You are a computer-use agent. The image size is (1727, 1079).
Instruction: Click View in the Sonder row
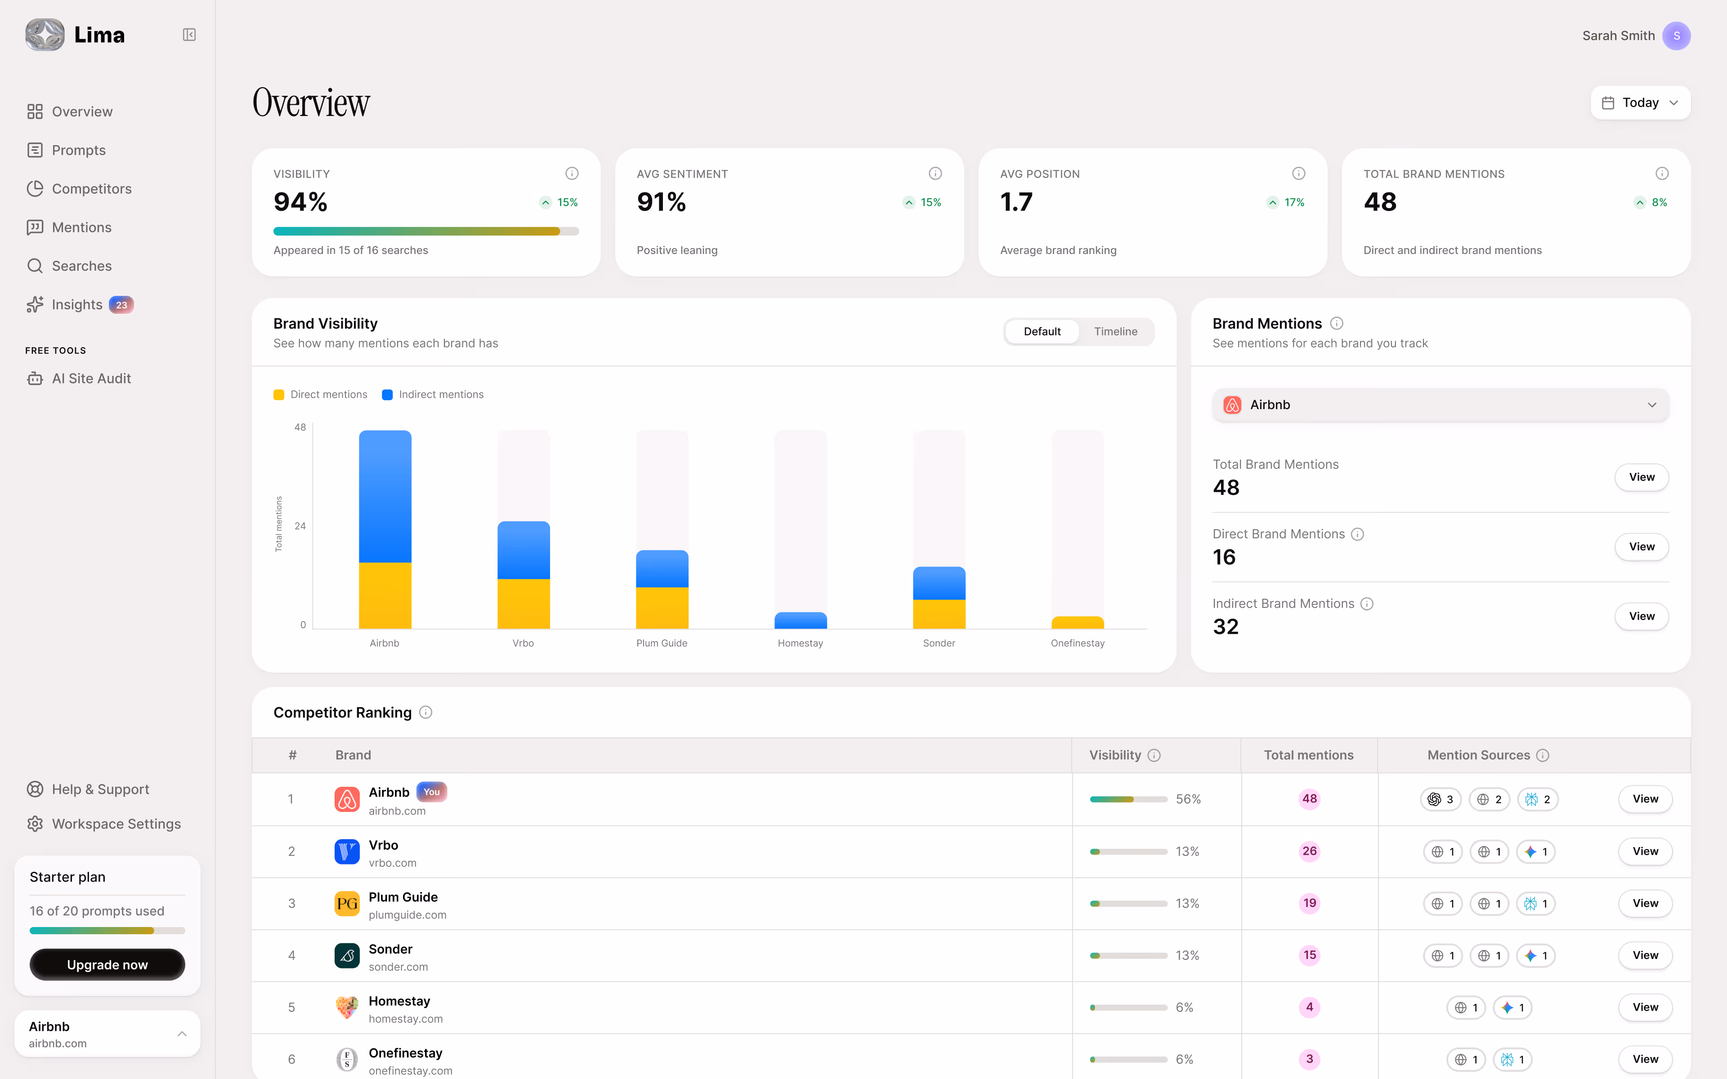tap(1645, 955)
